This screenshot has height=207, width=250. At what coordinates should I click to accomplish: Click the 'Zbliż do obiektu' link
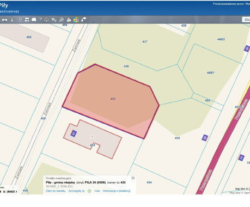click(56, 191)
